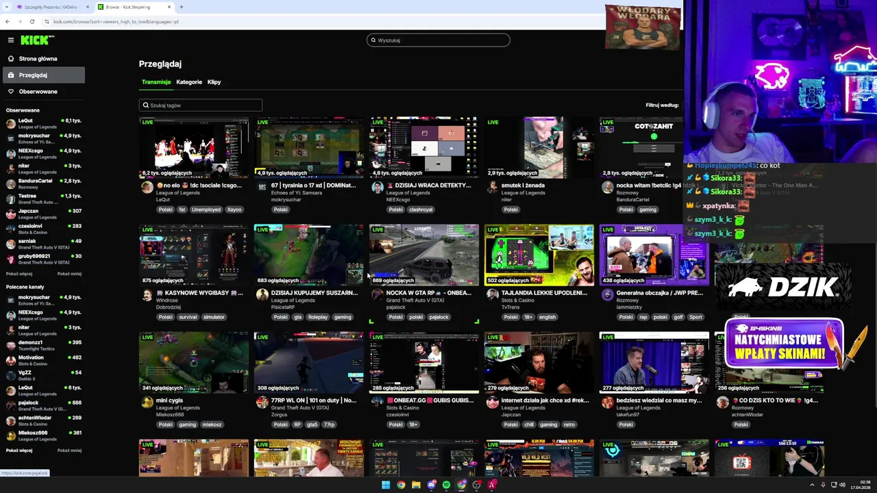
Task: Open demonzz1 channel in Polecane kanały
Action: click(43, 345)
